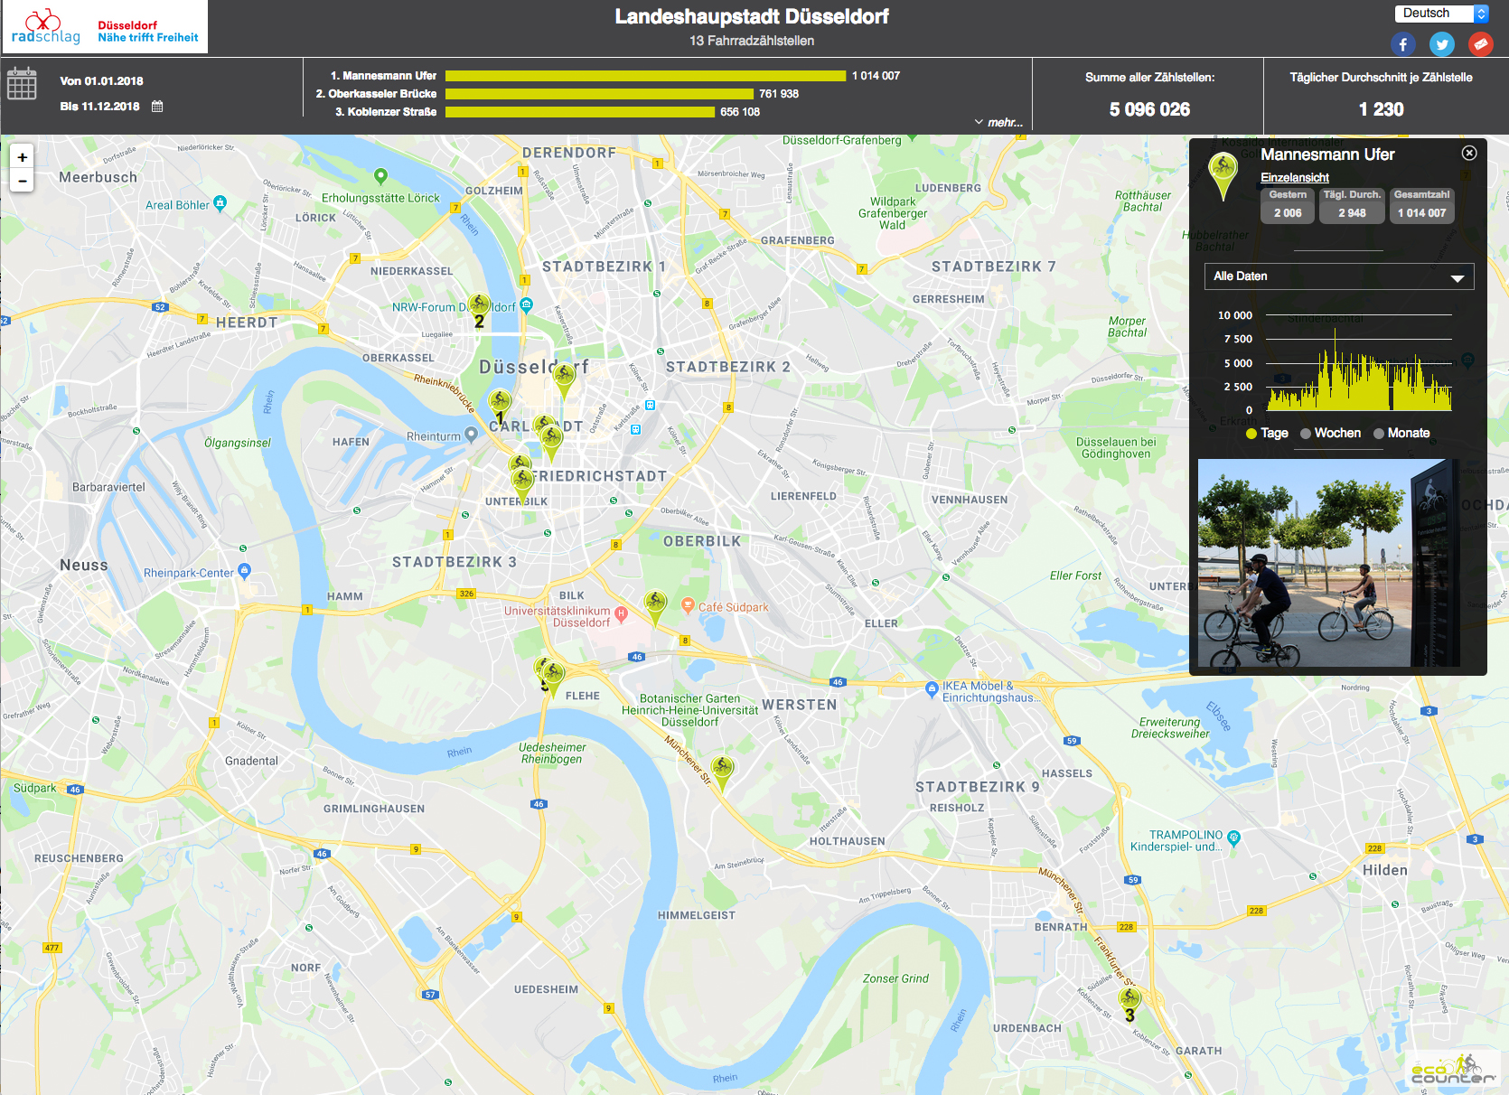
Task: Click the radschlag Düsseldorf logo
Action: point(104,27)
